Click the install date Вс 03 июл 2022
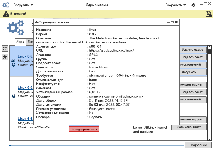 109,104
